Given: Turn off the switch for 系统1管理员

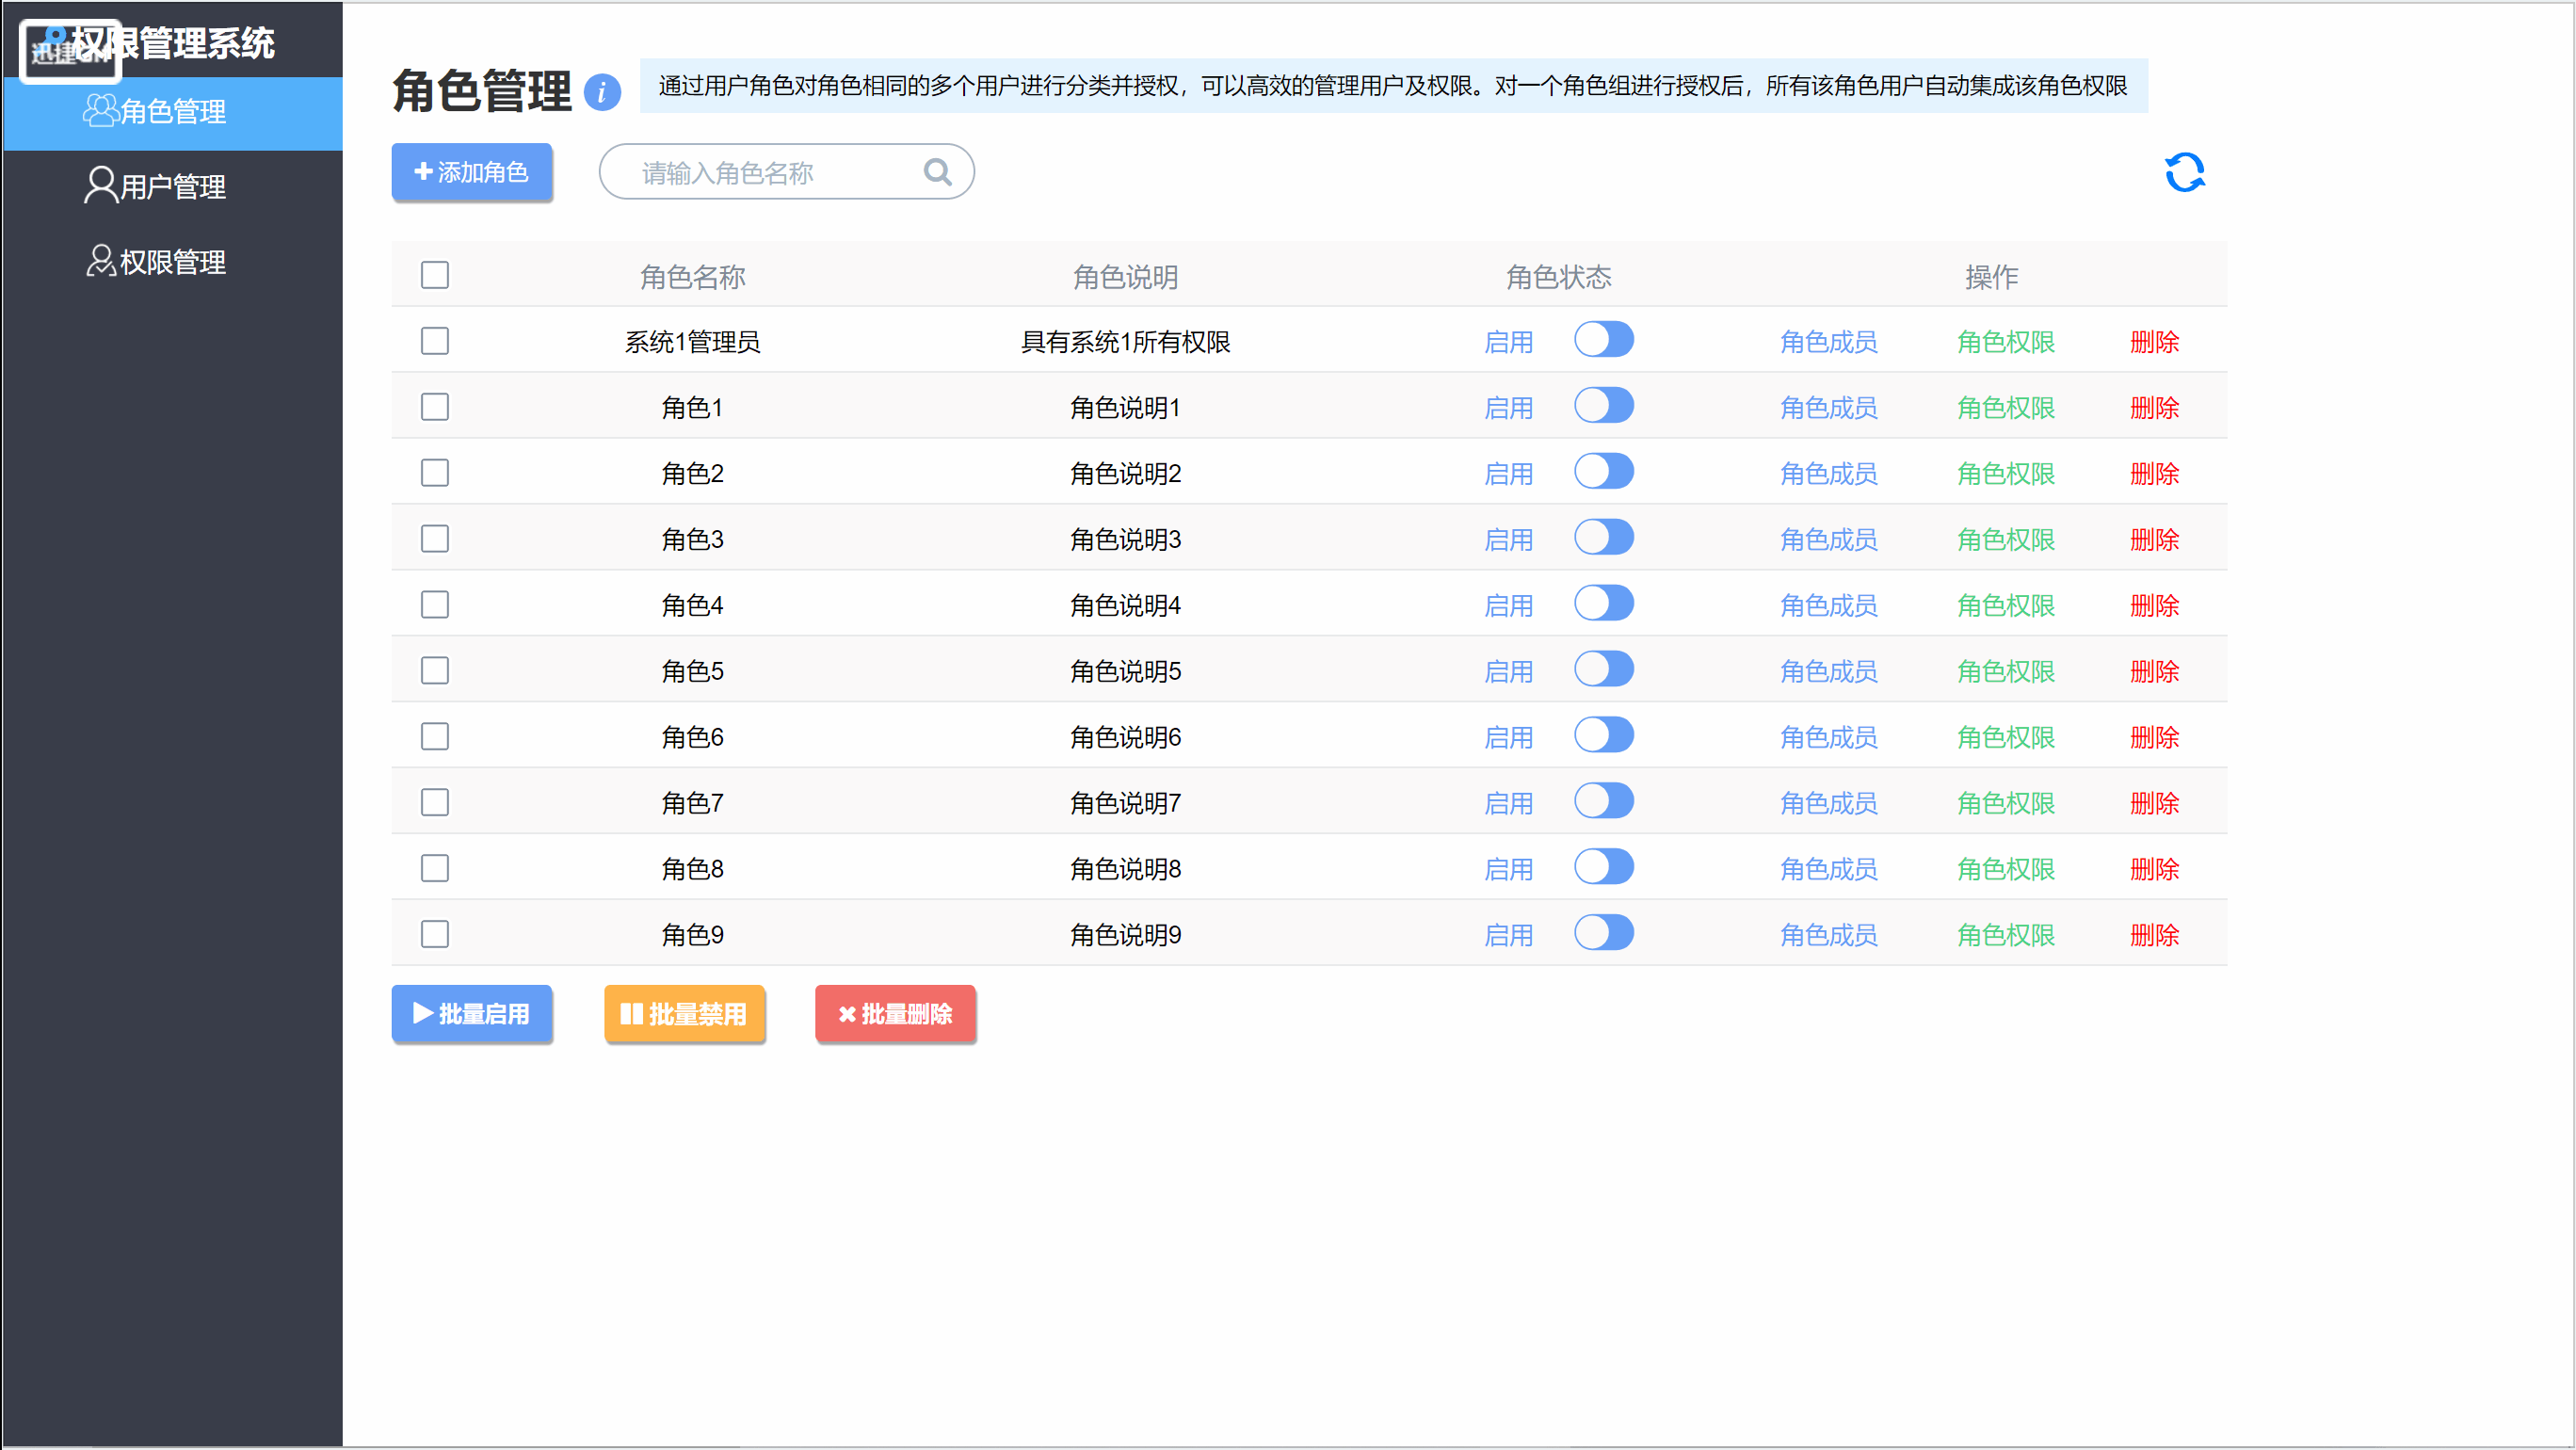Looking at the screenshot, I should click(1604, 340).
